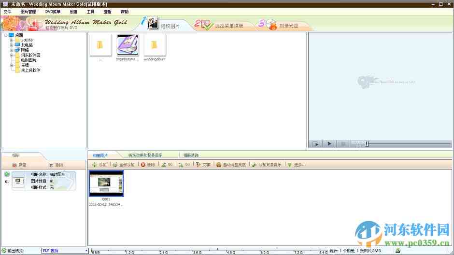Viewport: 454px width, 255px height.
Task: Click the 相册样式 value 无
Action: click(52, 187)
